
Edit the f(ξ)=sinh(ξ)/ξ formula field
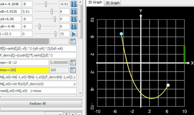38,49
